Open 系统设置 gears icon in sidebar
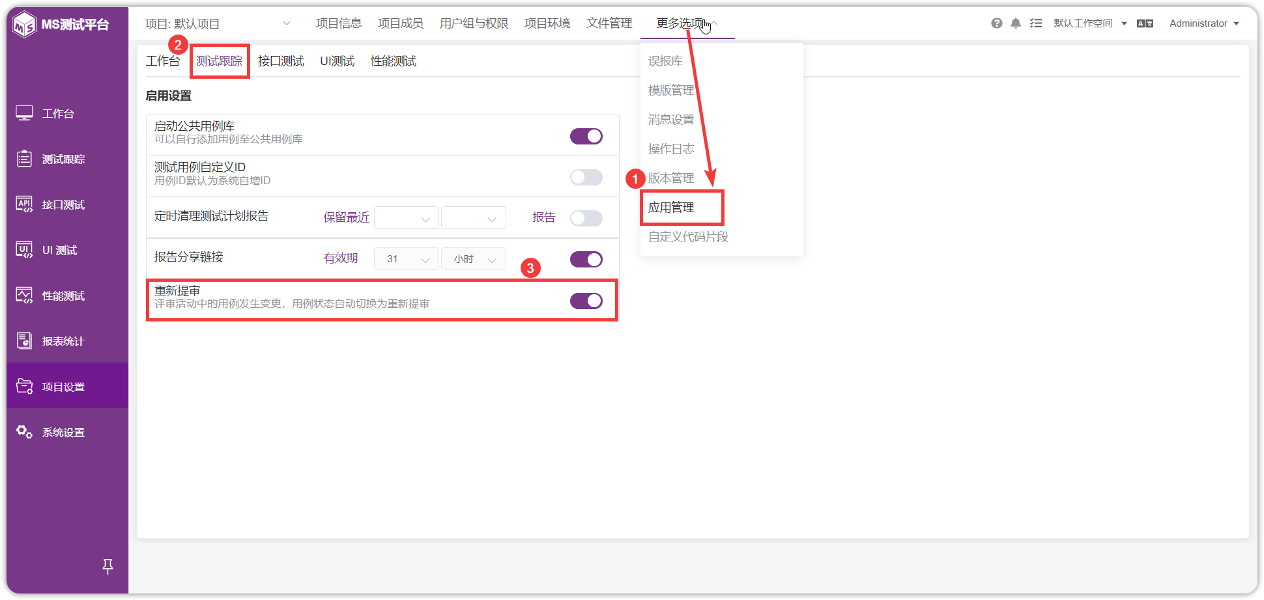 tap(24, 432)
